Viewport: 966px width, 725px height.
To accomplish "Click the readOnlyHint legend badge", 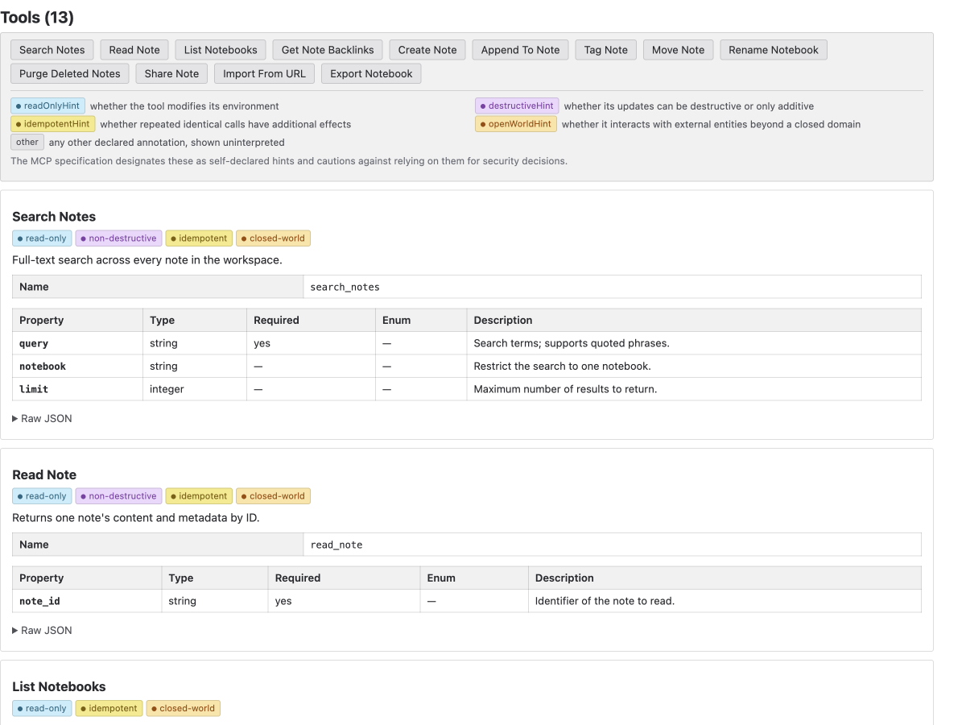I will [48, 106].
